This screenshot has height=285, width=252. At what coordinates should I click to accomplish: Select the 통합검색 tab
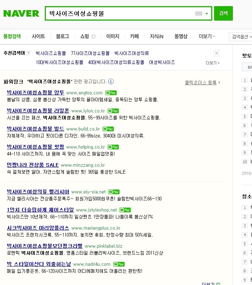(12, 37)
